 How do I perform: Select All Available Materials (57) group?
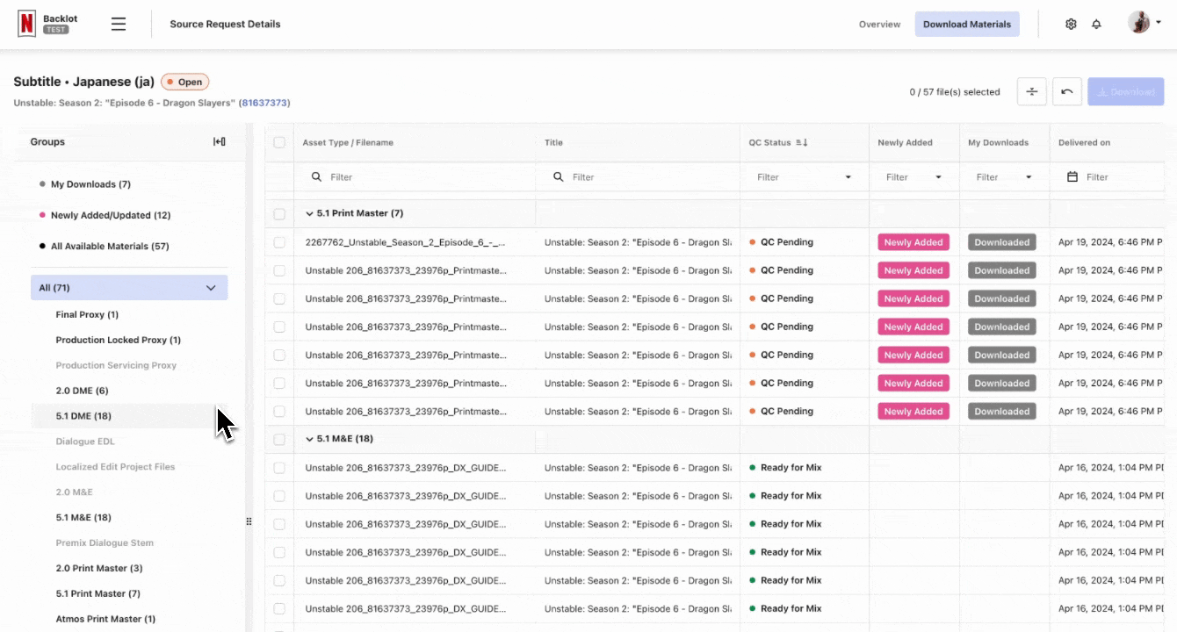(x=110, y=247)
